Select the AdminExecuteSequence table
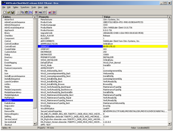This screenshot has width=173, height=132. click(x=15, y=22)
